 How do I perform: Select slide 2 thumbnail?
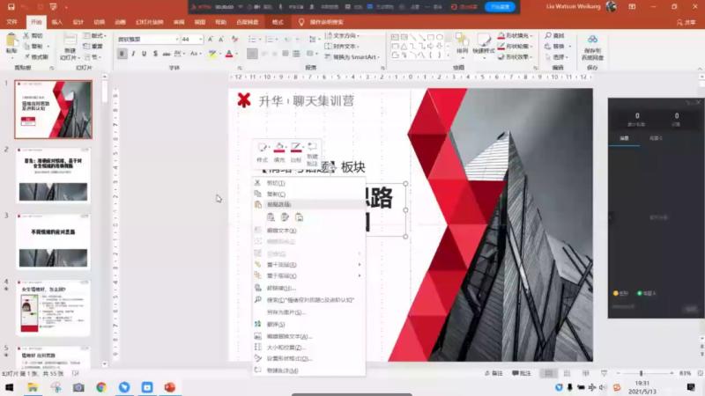click(53, 175)
